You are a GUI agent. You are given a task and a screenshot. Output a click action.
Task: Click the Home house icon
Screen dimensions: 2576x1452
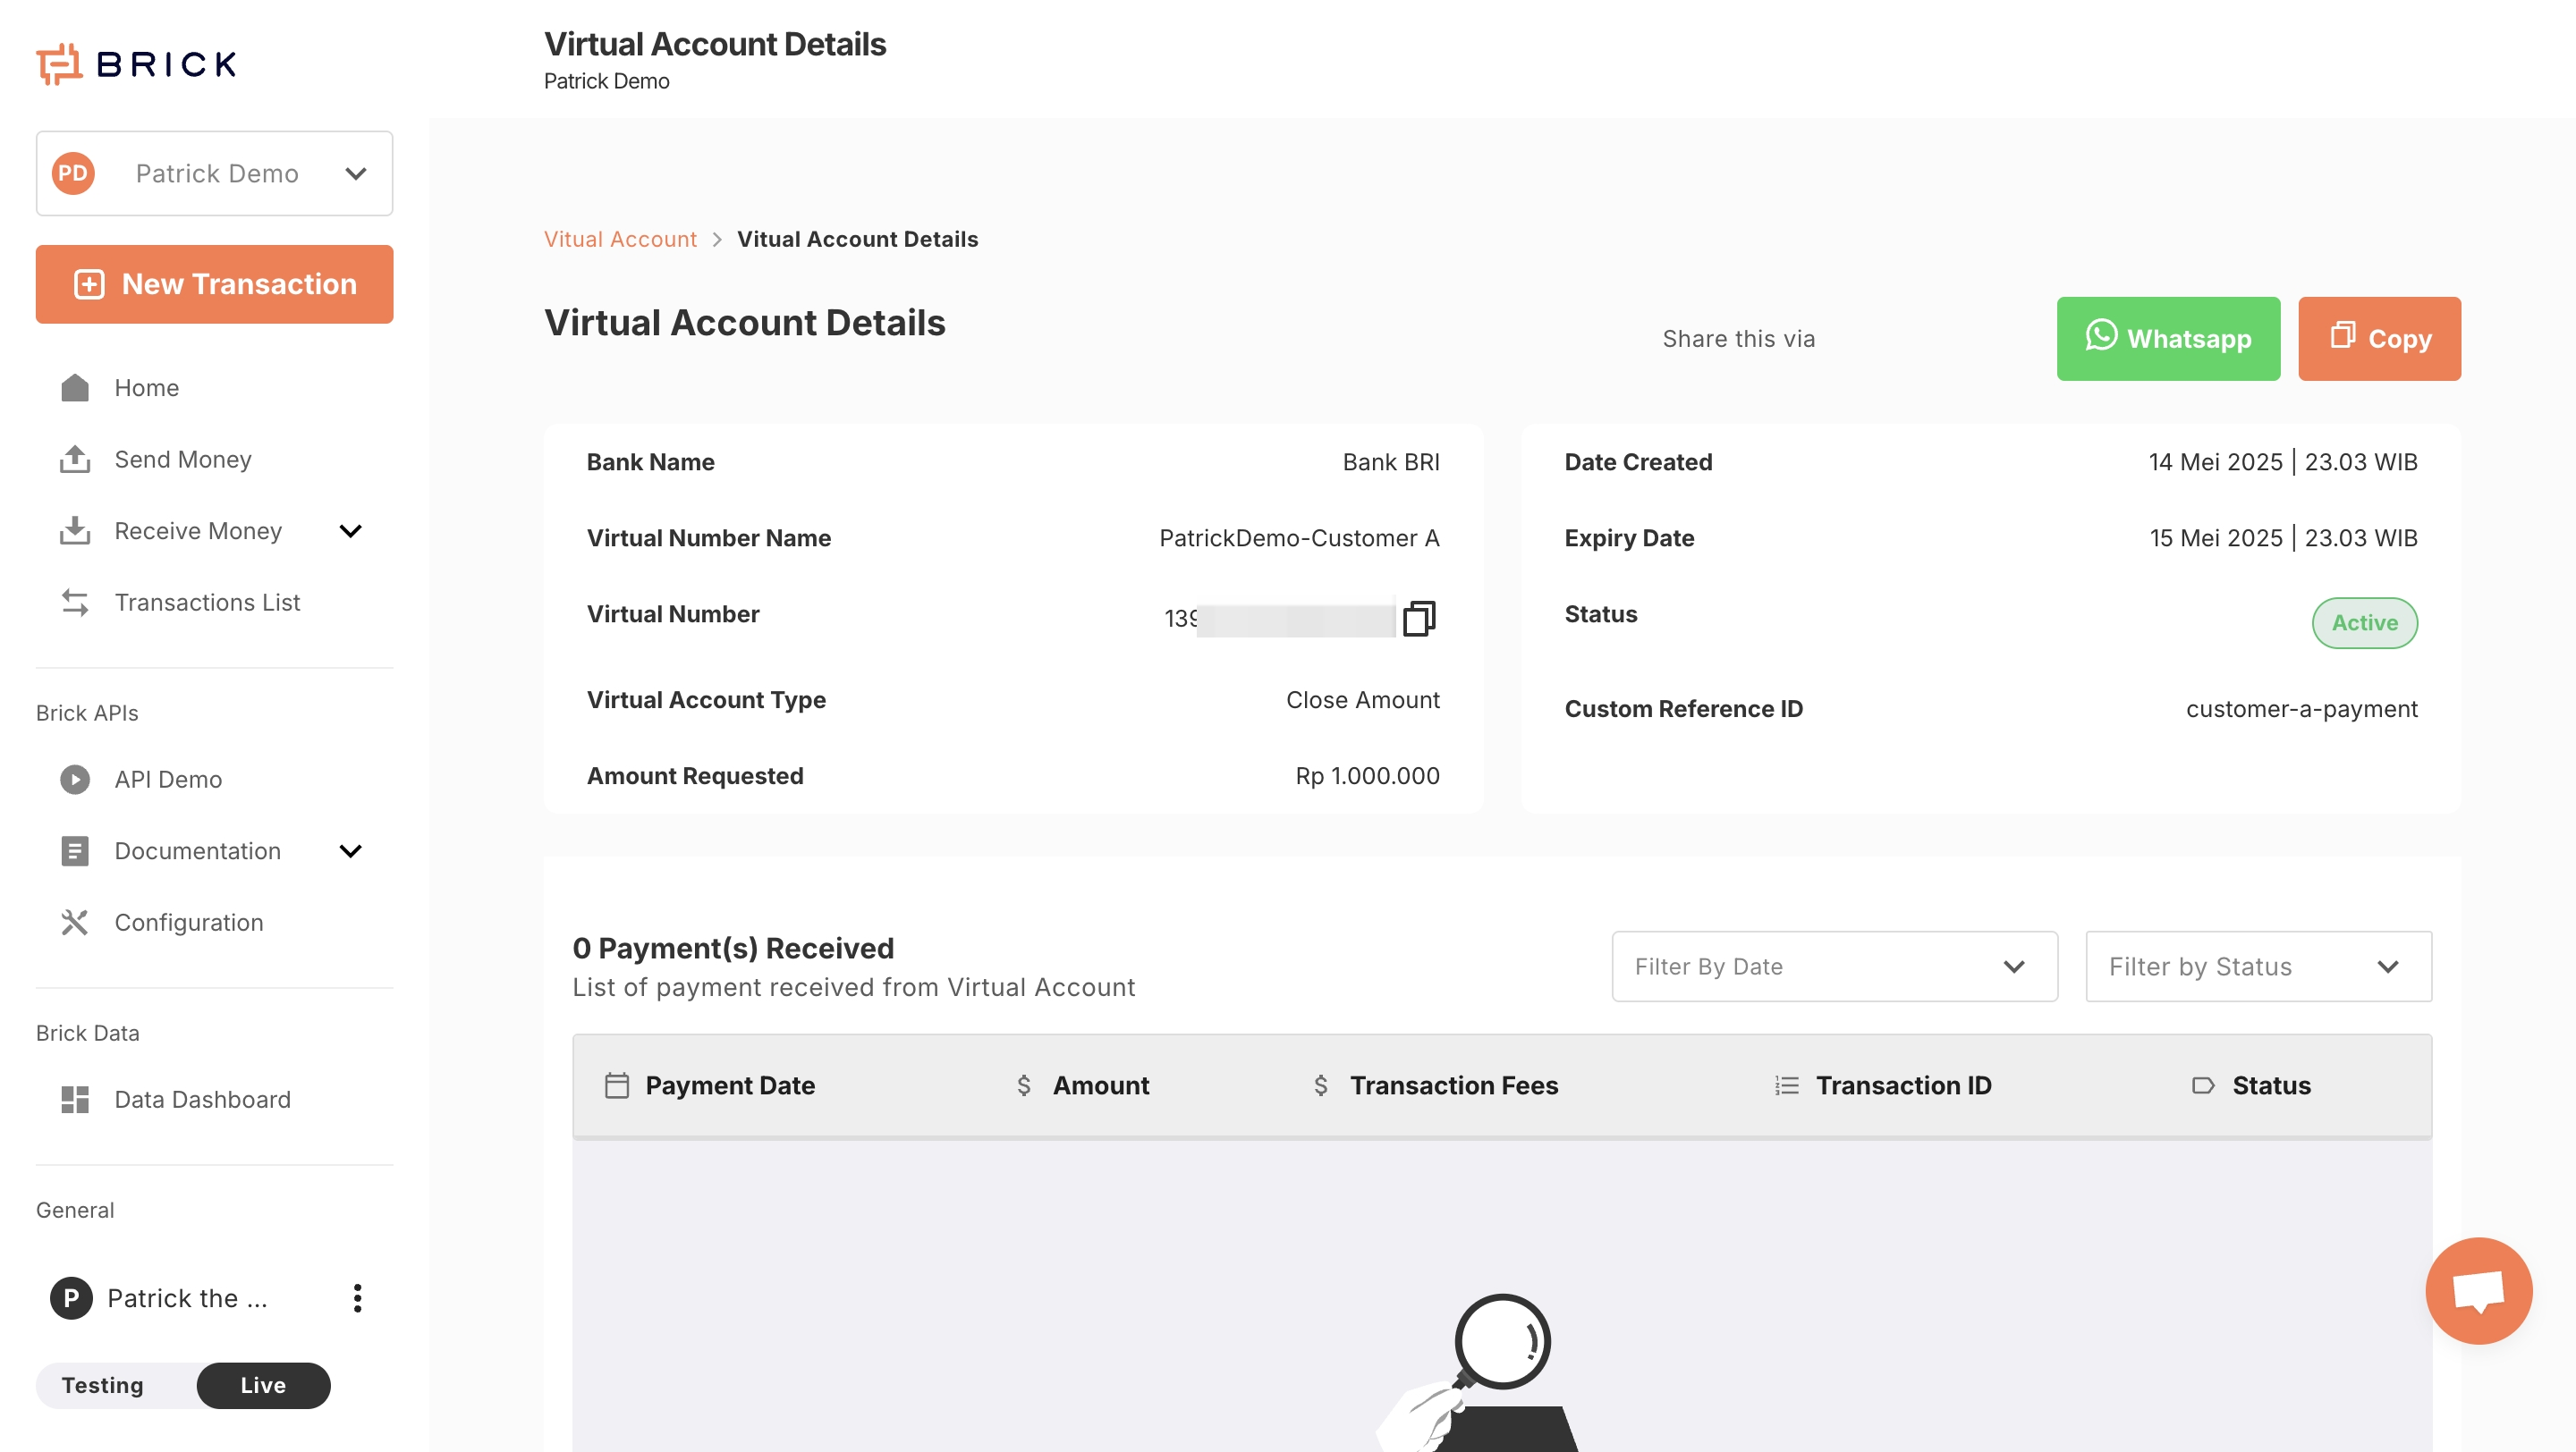pyautogui.click(x=75, y=388)
